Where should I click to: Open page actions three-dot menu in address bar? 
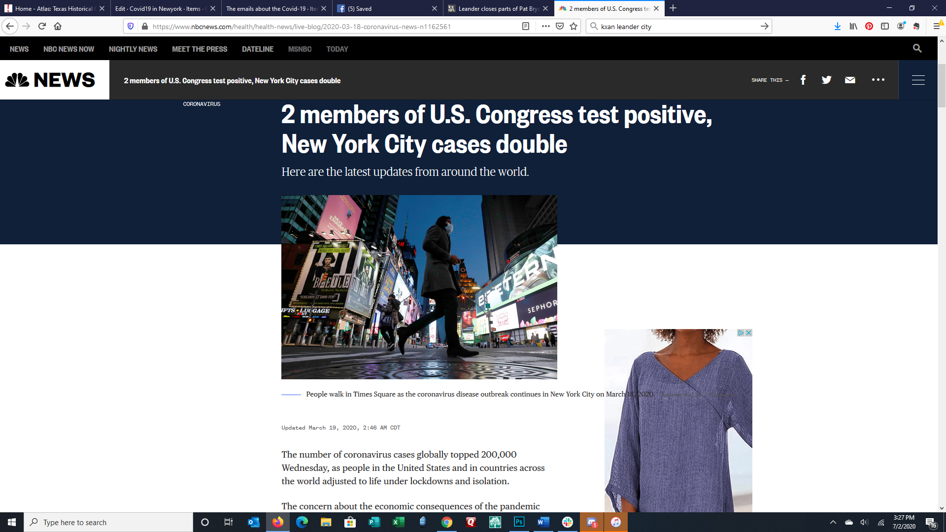click(545, 27)
